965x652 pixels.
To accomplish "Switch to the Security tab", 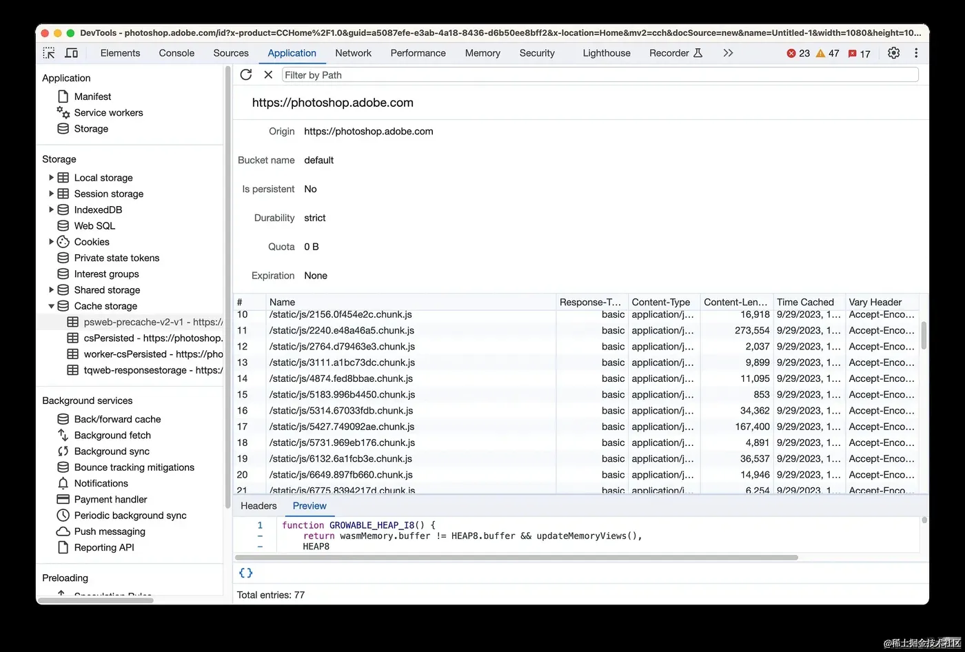I will coord(537,53).
